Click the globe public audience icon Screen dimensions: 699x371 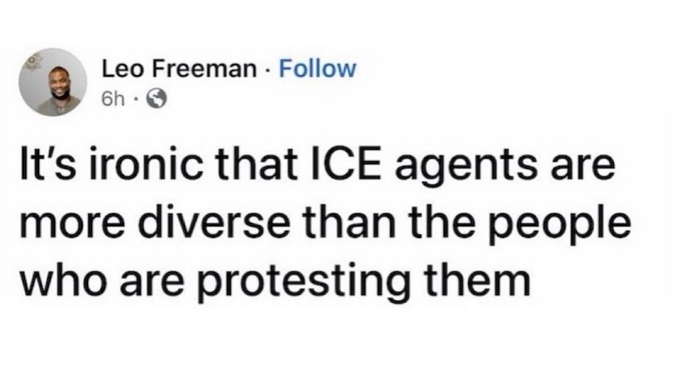pyautogui.click(x=154, y=100)
